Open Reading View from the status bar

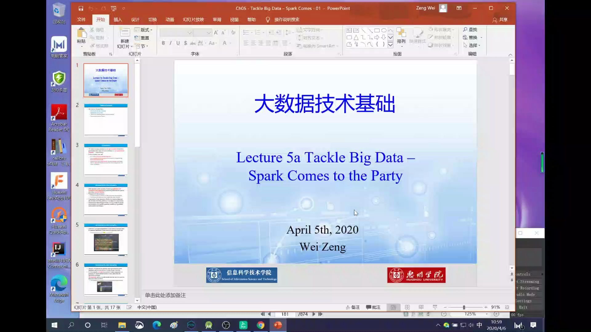(421, 307)
